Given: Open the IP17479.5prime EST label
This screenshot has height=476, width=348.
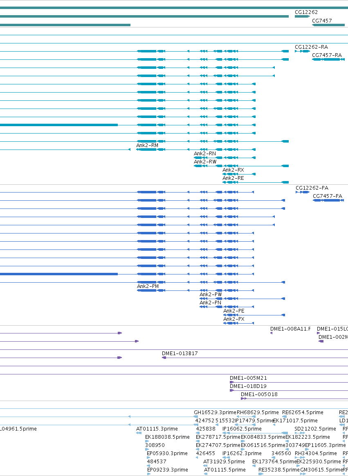Looking at the screenshot, I should pos(254,421).
